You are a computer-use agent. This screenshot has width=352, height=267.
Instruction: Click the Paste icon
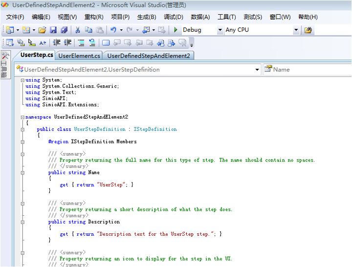[100, 30]
